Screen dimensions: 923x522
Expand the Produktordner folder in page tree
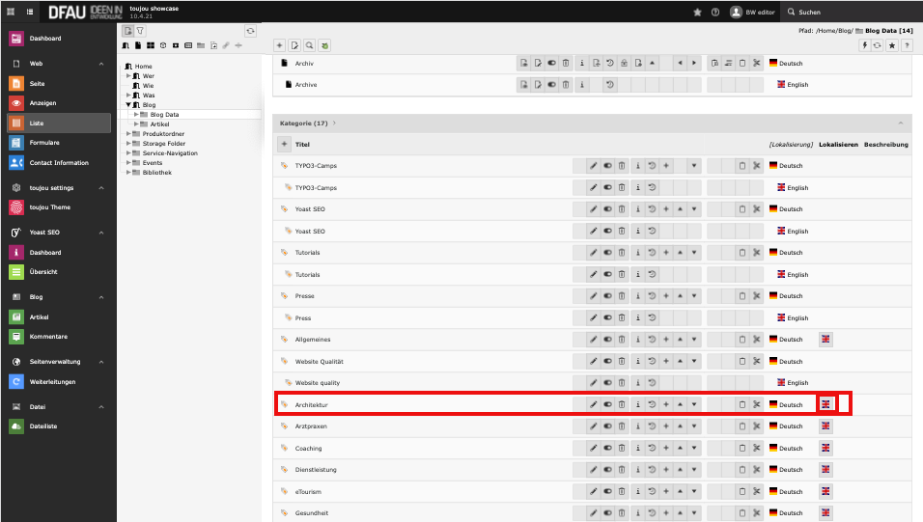128,134
